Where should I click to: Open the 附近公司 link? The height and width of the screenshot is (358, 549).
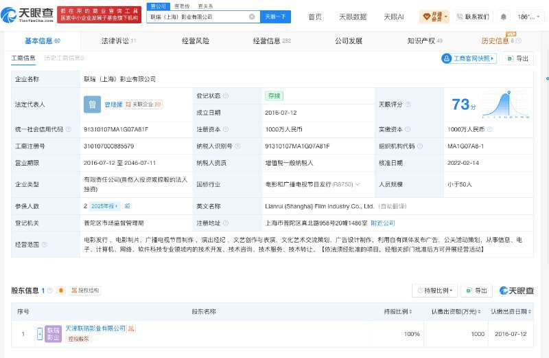tap(383, 223)
